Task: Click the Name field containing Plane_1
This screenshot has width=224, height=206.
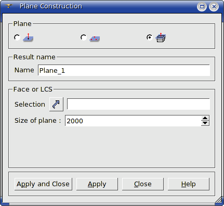Action: tap(124, 70)
